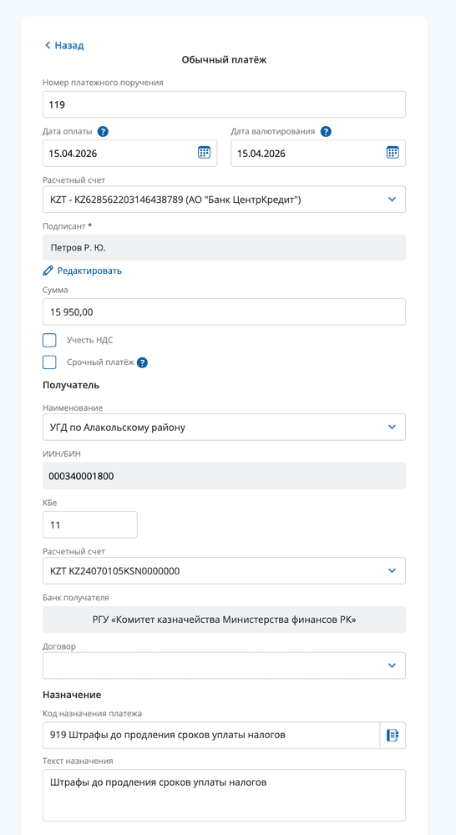456x835 pixels.
Task: Show help for Дата валютирования
Action: [x=326, y=132]
